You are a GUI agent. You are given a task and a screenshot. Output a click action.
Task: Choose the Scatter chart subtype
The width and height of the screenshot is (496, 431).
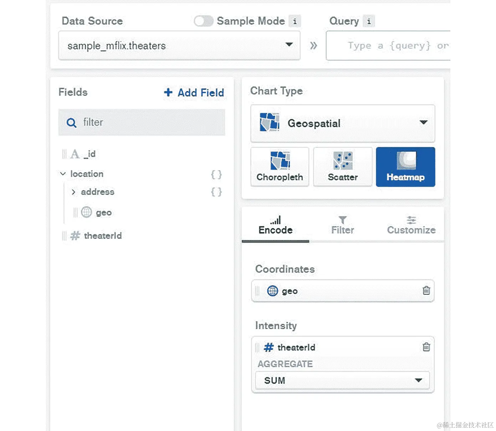(x=343, y=166)
